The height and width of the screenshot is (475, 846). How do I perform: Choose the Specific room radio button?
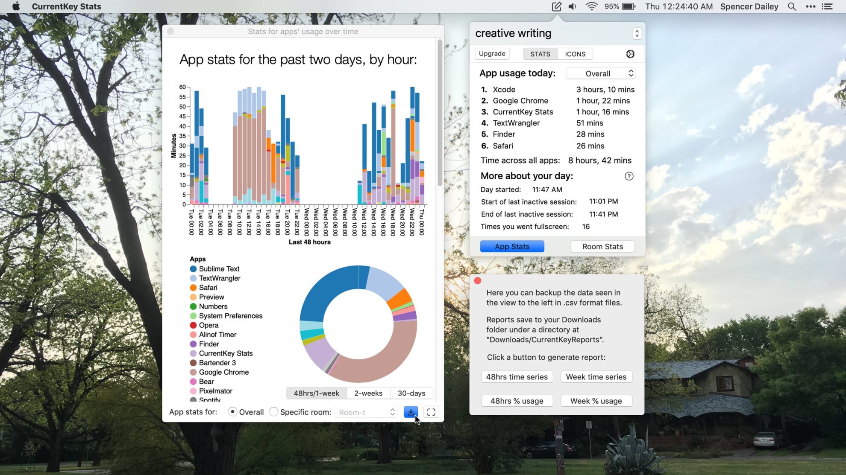coord(274,412)
